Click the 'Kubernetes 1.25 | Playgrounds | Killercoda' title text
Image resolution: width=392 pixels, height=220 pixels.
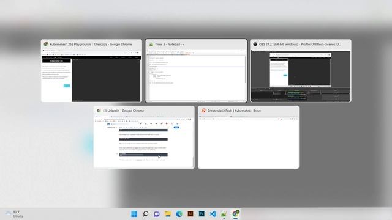pyautogui.click(x=91, y=44)
